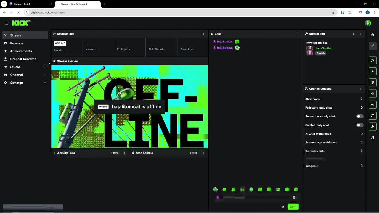Open Mod Actions Filter
This screenshot has width=379, height=213.
click(x=194, y=153)
